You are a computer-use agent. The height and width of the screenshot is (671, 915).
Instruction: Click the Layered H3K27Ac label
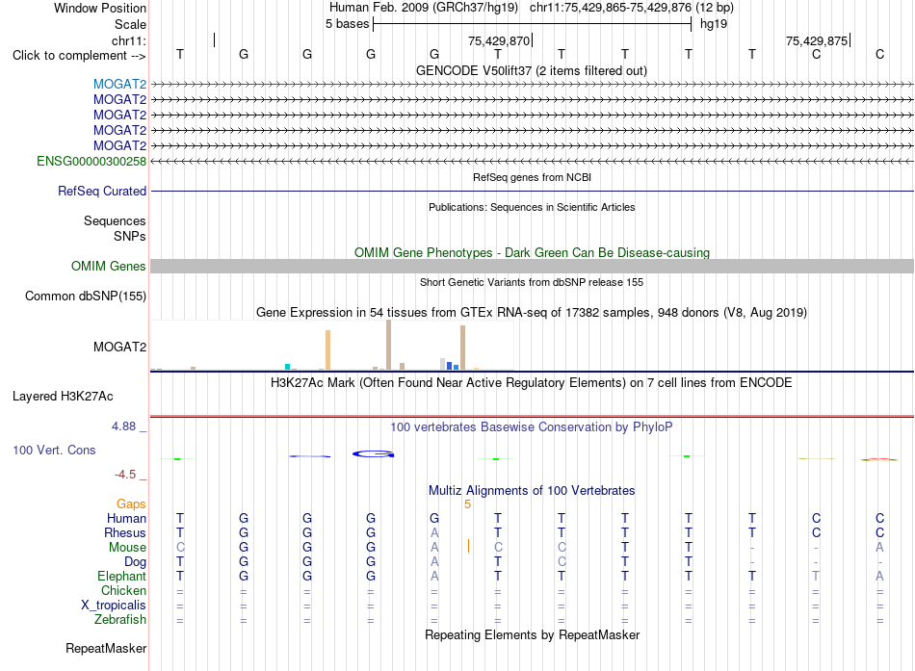63,397
